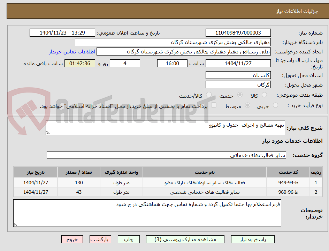
Task: Click the تعداد / مقدار column header
Action: tap(79, 172)
